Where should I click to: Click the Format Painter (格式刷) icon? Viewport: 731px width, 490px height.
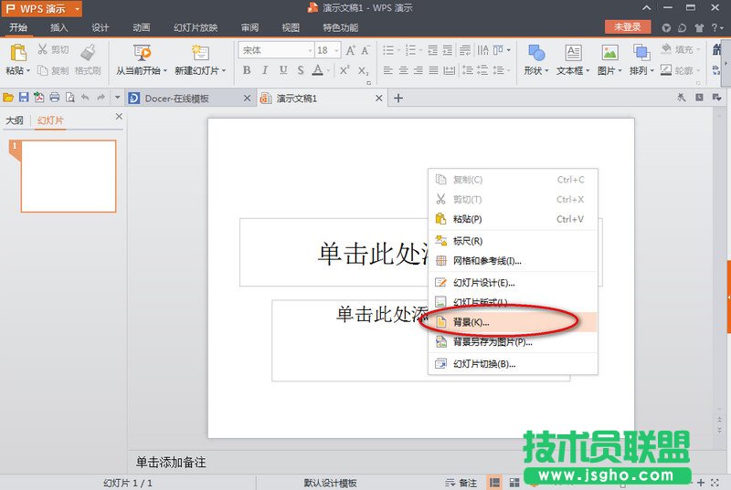click(x=89, y=53)
